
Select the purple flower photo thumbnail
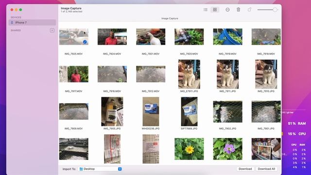pos(228,149)
